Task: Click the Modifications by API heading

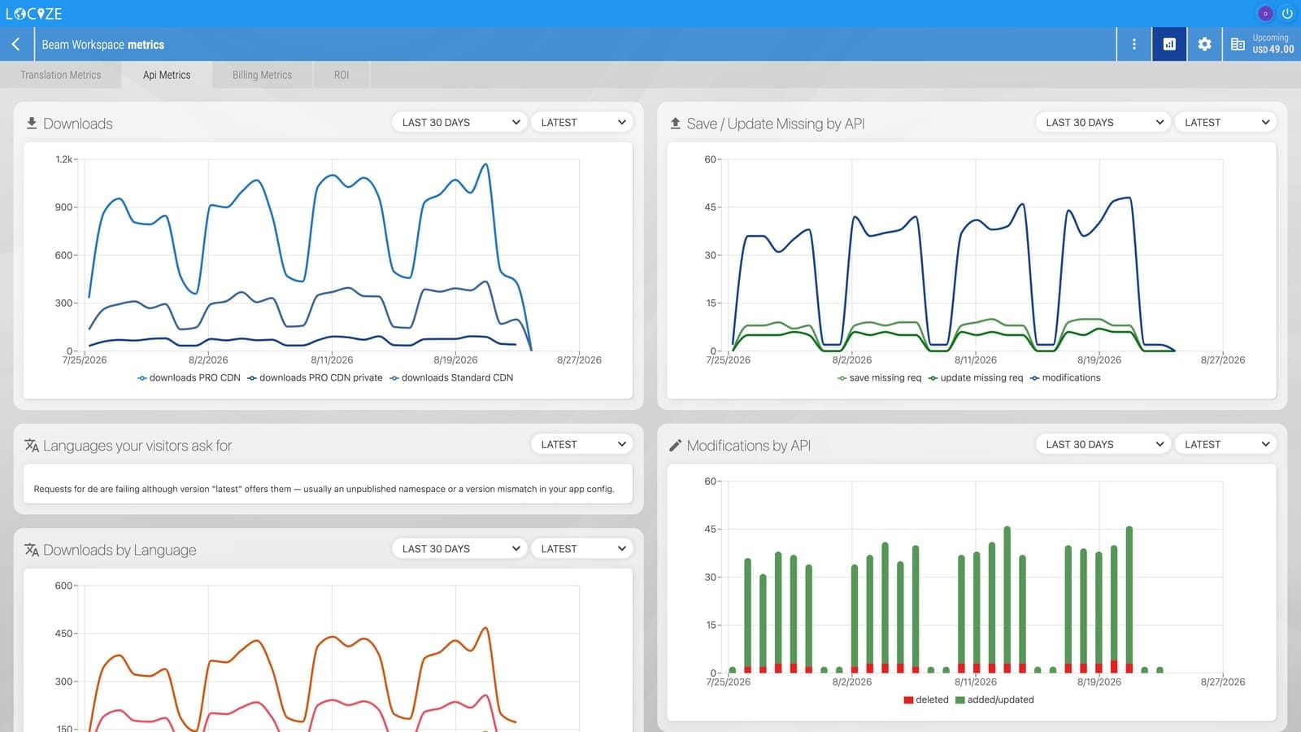Action: point(749,446)
